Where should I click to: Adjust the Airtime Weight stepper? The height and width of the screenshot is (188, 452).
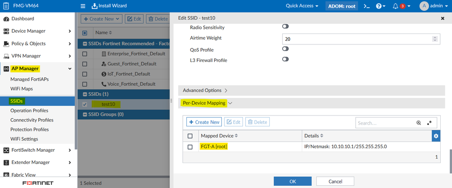click(435, 39)
